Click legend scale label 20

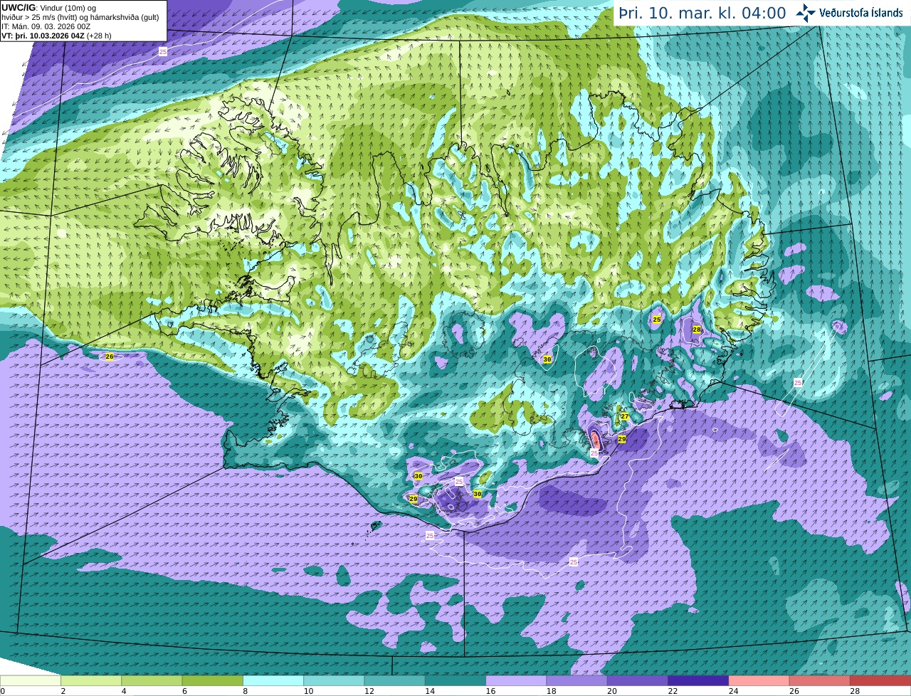(x=611, y=691)
